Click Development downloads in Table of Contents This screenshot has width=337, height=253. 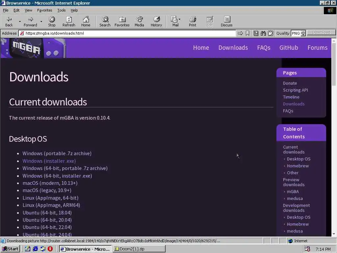(297, 208)
